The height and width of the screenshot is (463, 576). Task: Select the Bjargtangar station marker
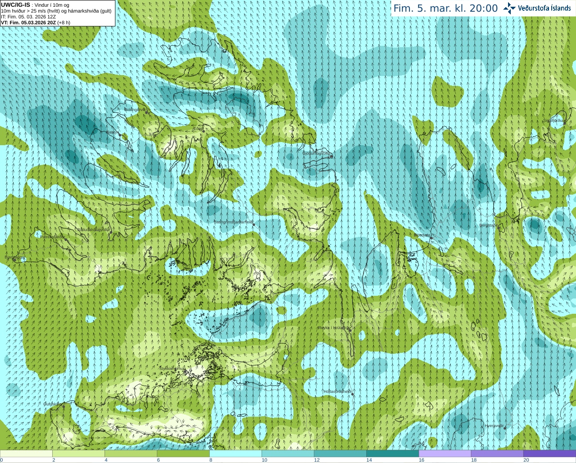point(15,260)
